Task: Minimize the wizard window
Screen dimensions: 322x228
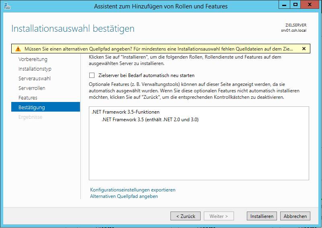Action: (x=285, y=5)
